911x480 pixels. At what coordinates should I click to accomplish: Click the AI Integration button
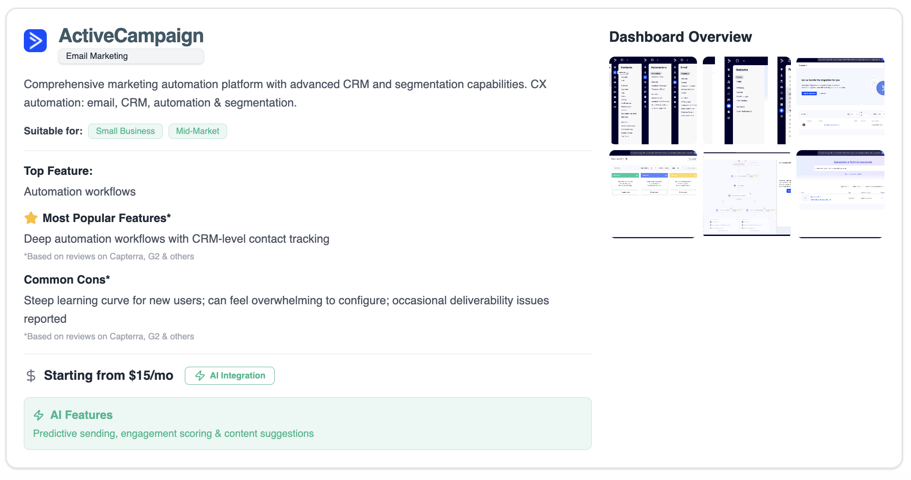(x=229, y=375)
